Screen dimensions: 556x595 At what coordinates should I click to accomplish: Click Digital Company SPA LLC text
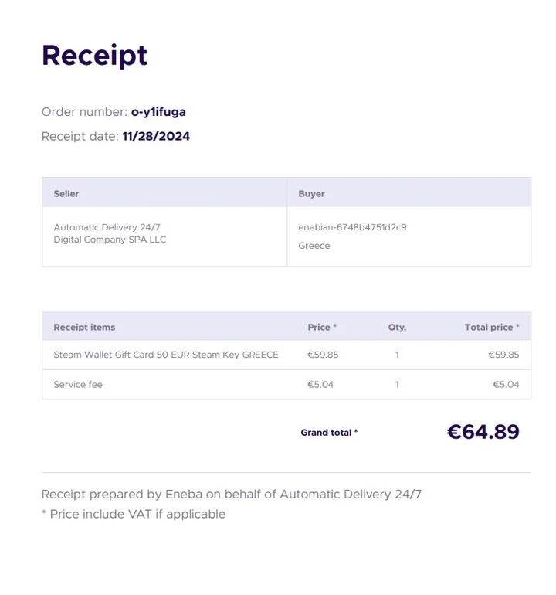point(110,240)
